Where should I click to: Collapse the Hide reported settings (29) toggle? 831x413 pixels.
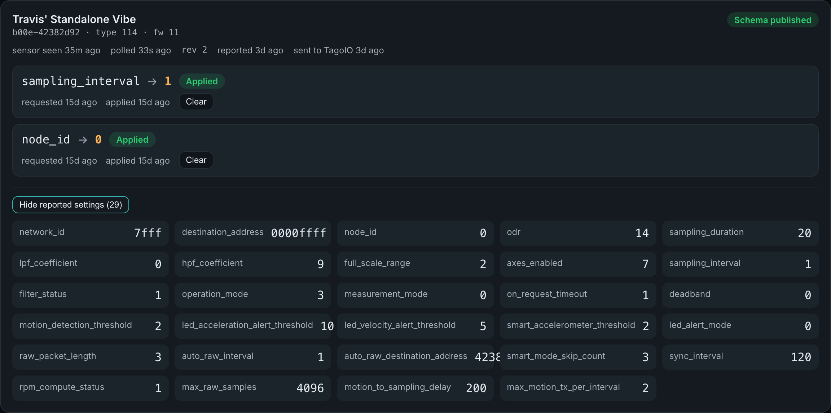[71, 205]
